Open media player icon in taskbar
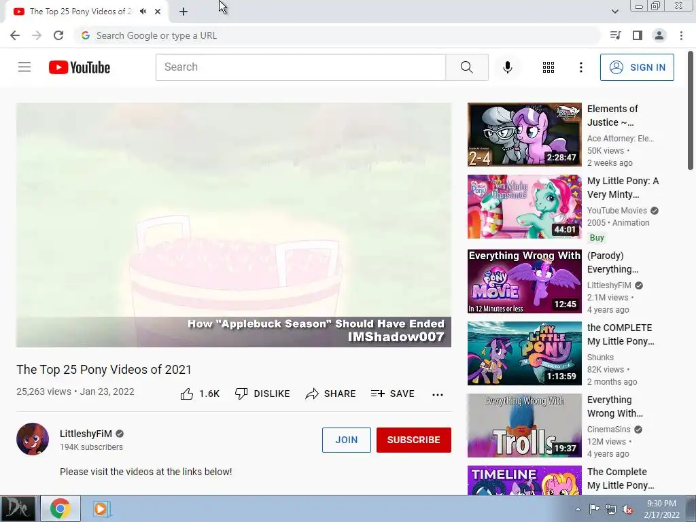The image size is (696, 522). point(101,508)
